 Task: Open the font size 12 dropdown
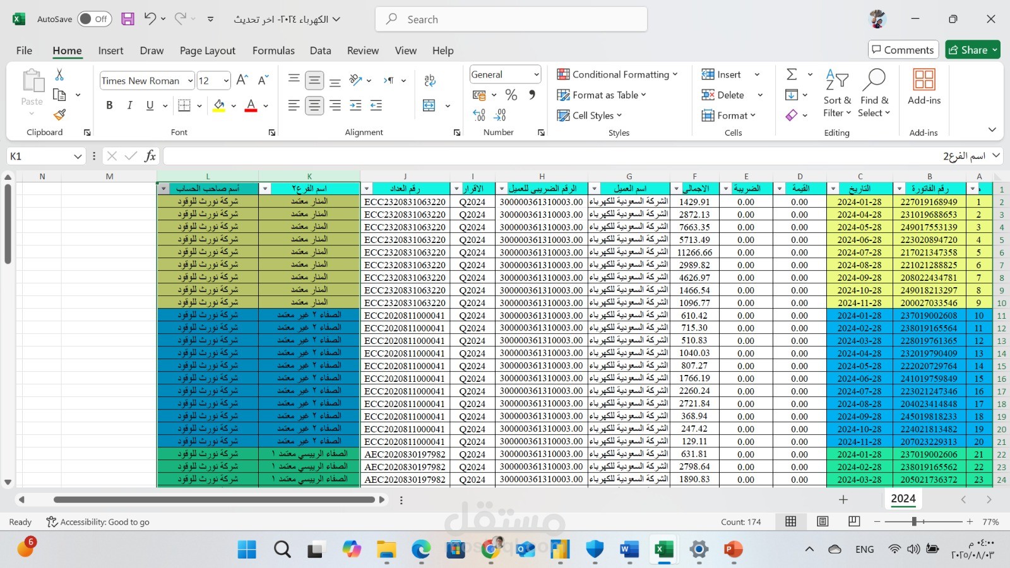coord(226,80)
